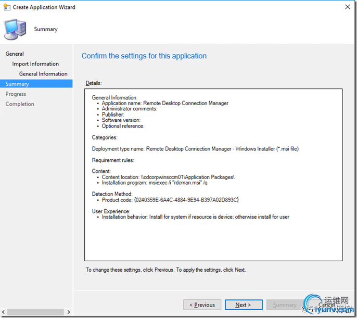Click the 'Publisher:' line in details
The height and width of the screenshot is (318, 357).
coord(113,115)
